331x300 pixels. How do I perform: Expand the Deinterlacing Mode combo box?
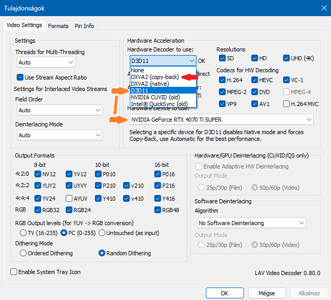59,135
